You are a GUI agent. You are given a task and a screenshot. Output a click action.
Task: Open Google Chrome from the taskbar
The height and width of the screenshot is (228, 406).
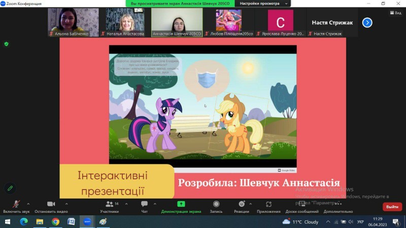[55, 222]
